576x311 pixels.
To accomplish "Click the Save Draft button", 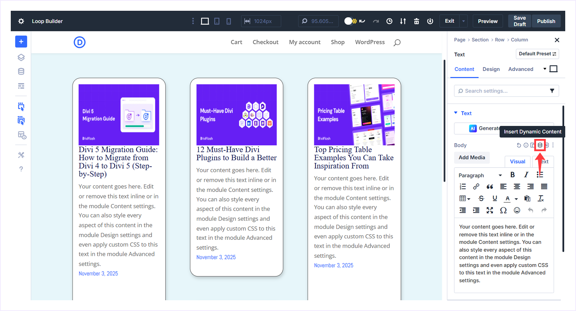I will [x=519, y=21].
